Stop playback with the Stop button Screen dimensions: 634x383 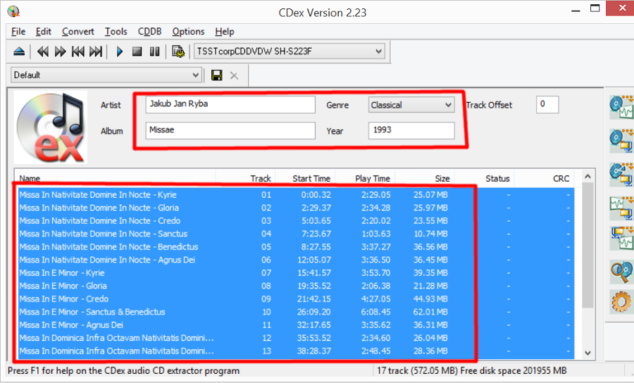pos(137,51)
